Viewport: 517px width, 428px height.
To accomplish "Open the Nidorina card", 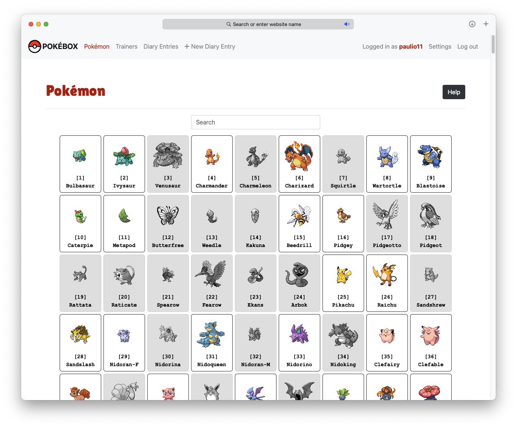I will 168,343.
